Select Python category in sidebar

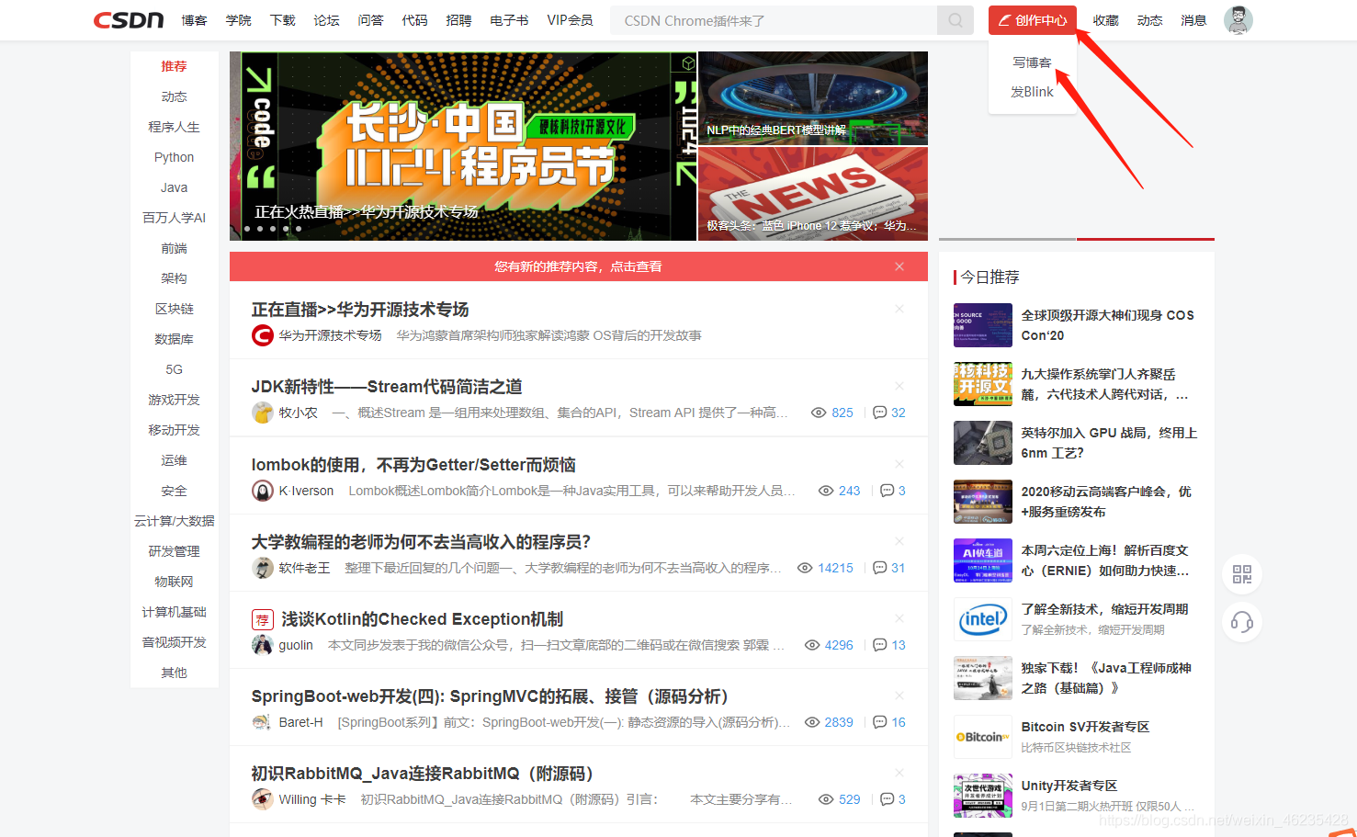(x=174, y=157)
